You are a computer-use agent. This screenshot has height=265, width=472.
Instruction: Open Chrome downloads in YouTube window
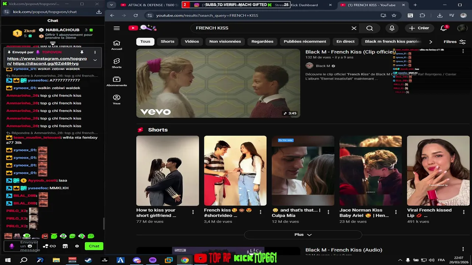coord(440,15)
